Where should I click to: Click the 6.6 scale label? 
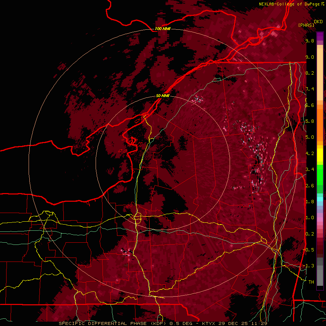[310, 105]
